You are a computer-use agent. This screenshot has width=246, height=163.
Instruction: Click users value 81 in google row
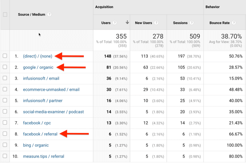(109, 67)
